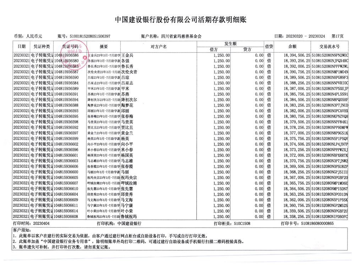
Task: Click teller ID 打印柜员: 510C1508
Action: 232,223
